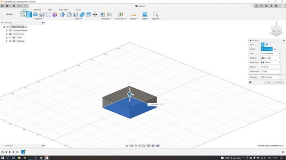Click the Look At icon in navigation bar
Image resolution: width=286 pixels, height=160 pixels.
(x=132, y=146)
